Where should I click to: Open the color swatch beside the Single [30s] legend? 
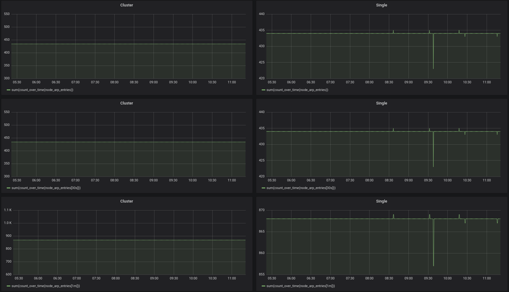coord(264,188)
